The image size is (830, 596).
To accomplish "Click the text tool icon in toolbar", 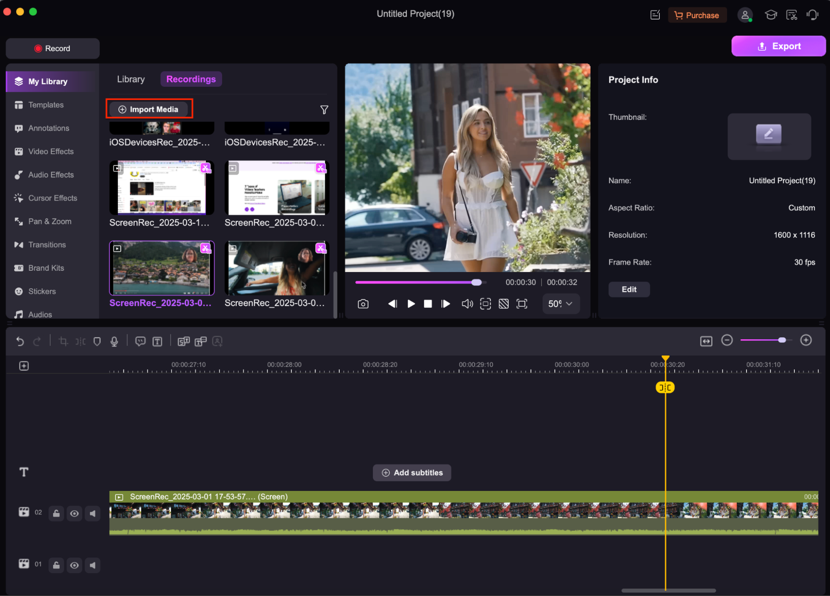I will tap(157, 341).
